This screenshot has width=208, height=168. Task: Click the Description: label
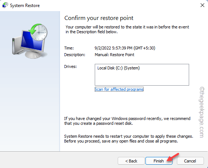(x=75, y=55)
